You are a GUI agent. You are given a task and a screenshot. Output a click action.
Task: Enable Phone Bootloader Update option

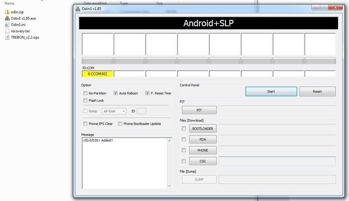point(120,124)
